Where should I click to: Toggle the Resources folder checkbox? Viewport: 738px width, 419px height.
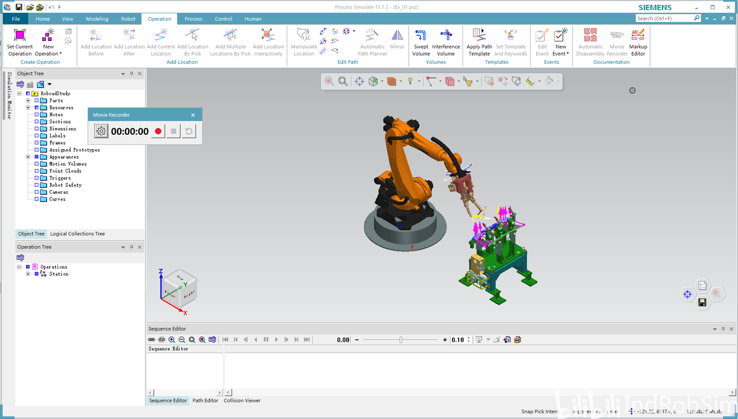pyautogui.click(x=37, y=108)
